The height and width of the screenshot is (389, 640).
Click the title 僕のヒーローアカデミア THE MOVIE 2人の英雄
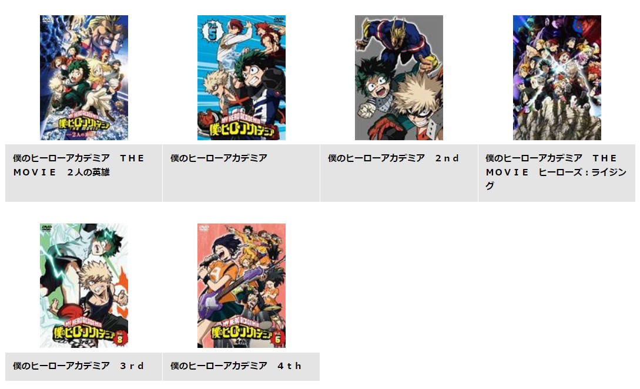79,165
